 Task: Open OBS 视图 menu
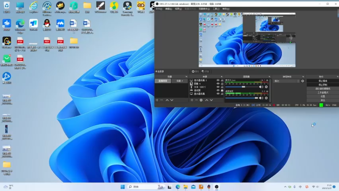178,9
